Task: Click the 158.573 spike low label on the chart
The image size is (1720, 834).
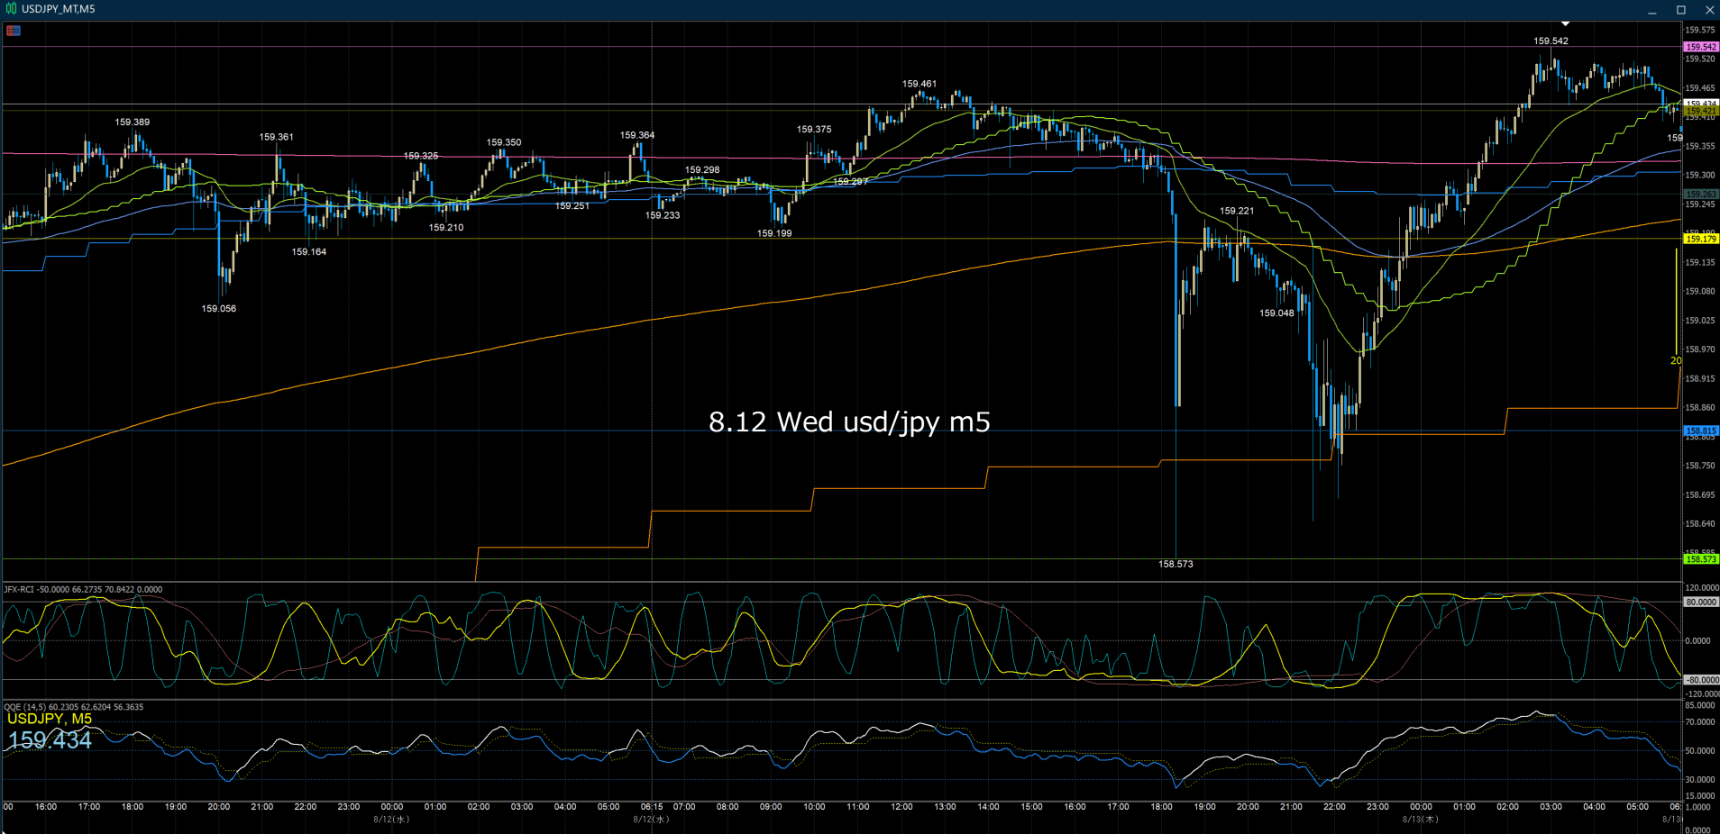Action: 1176,564
